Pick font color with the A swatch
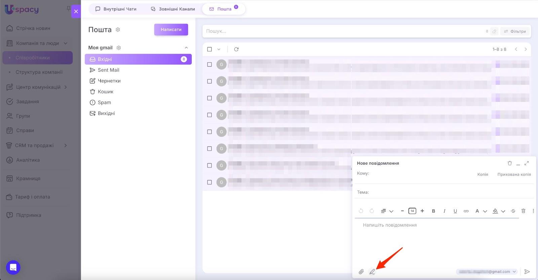The width and height of the screenshot is (538, 280). tap(477, 211)
